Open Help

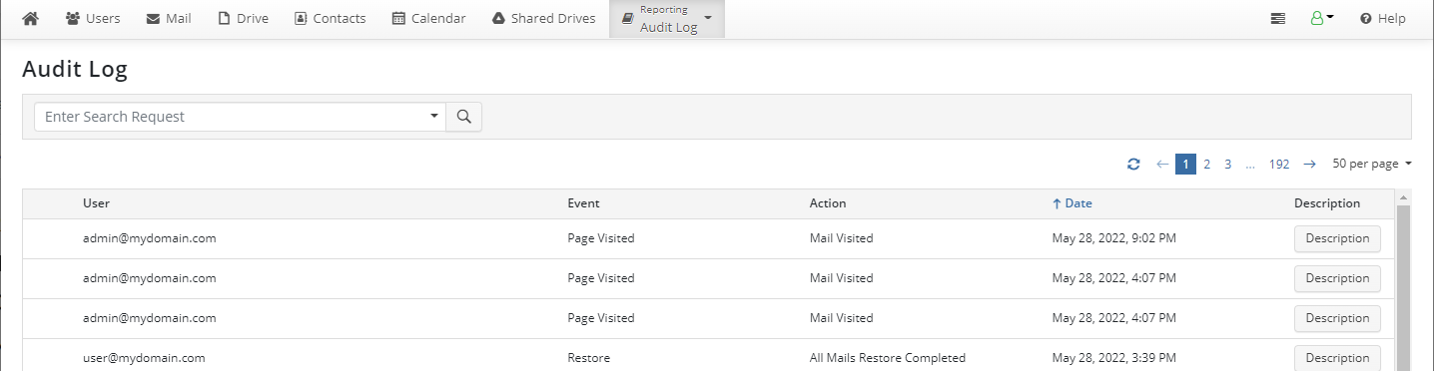click(1383, 18)
